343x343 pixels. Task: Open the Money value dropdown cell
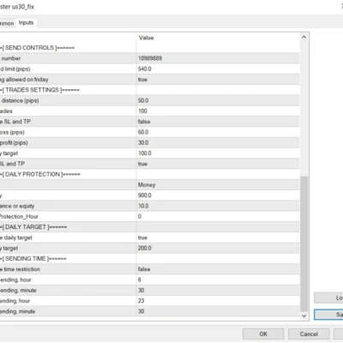218,185
